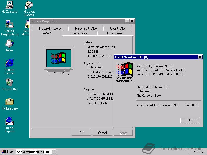Viewport: 207px width, 155px height.
Task: Click the About Windows NT title bar
Action: point(156,57)
